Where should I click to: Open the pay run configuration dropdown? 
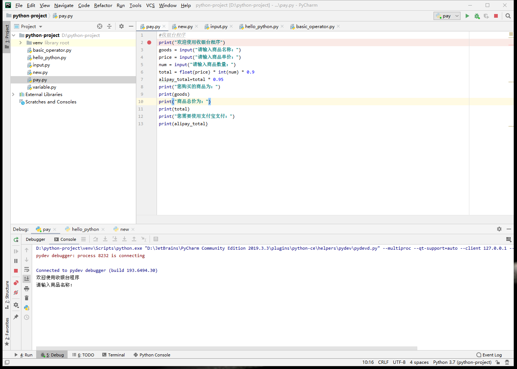(x=447, y=16)
